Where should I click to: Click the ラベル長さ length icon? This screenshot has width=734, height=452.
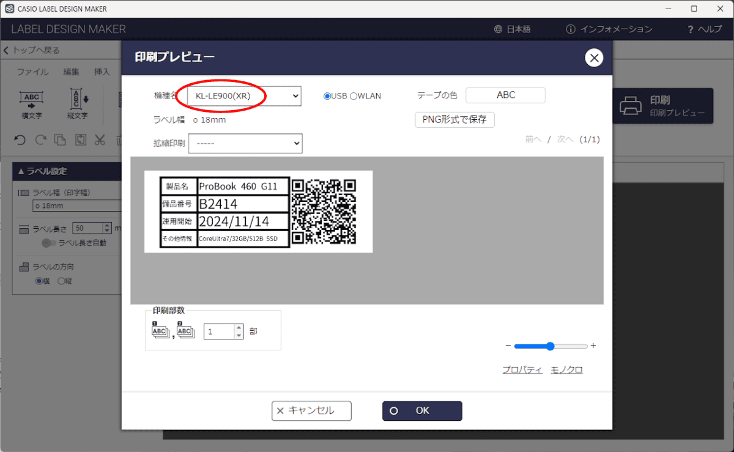point(24,229)
